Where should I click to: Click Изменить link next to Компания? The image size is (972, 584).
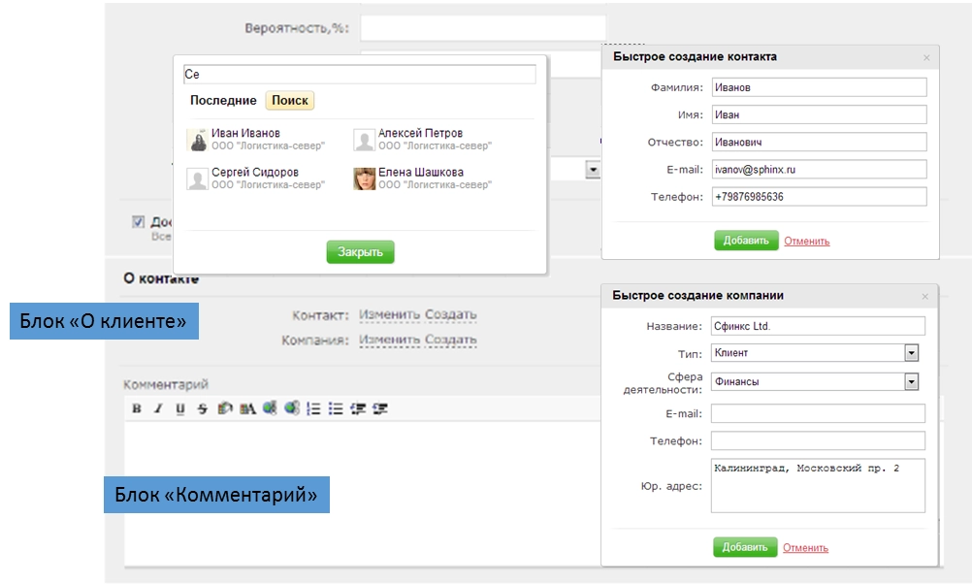(389, 341)
